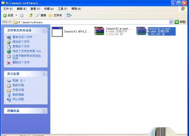Viewport: 189px width, 136px height.
Task: Select the 3,104,044 KB WinRAR archive icon
Action: [99, 31]
